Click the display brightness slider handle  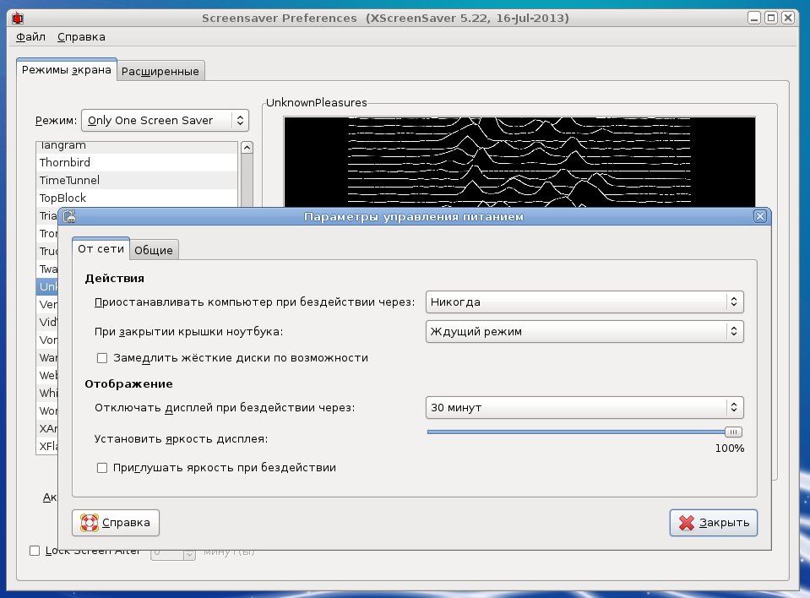[733, 432]
